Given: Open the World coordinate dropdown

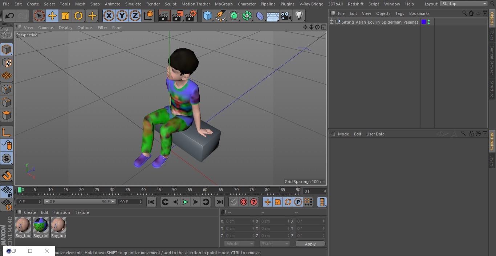Looking at the screenshot, I should click(239, 244).
